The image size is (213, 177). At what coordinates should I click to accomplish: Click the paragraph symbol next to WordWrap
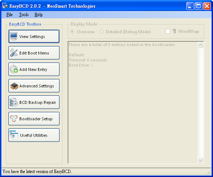[x=174, y=31]
